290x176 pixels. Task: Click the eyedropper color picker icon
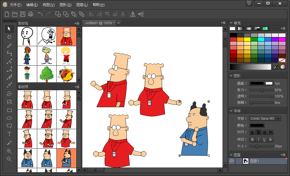coord(275,67)
